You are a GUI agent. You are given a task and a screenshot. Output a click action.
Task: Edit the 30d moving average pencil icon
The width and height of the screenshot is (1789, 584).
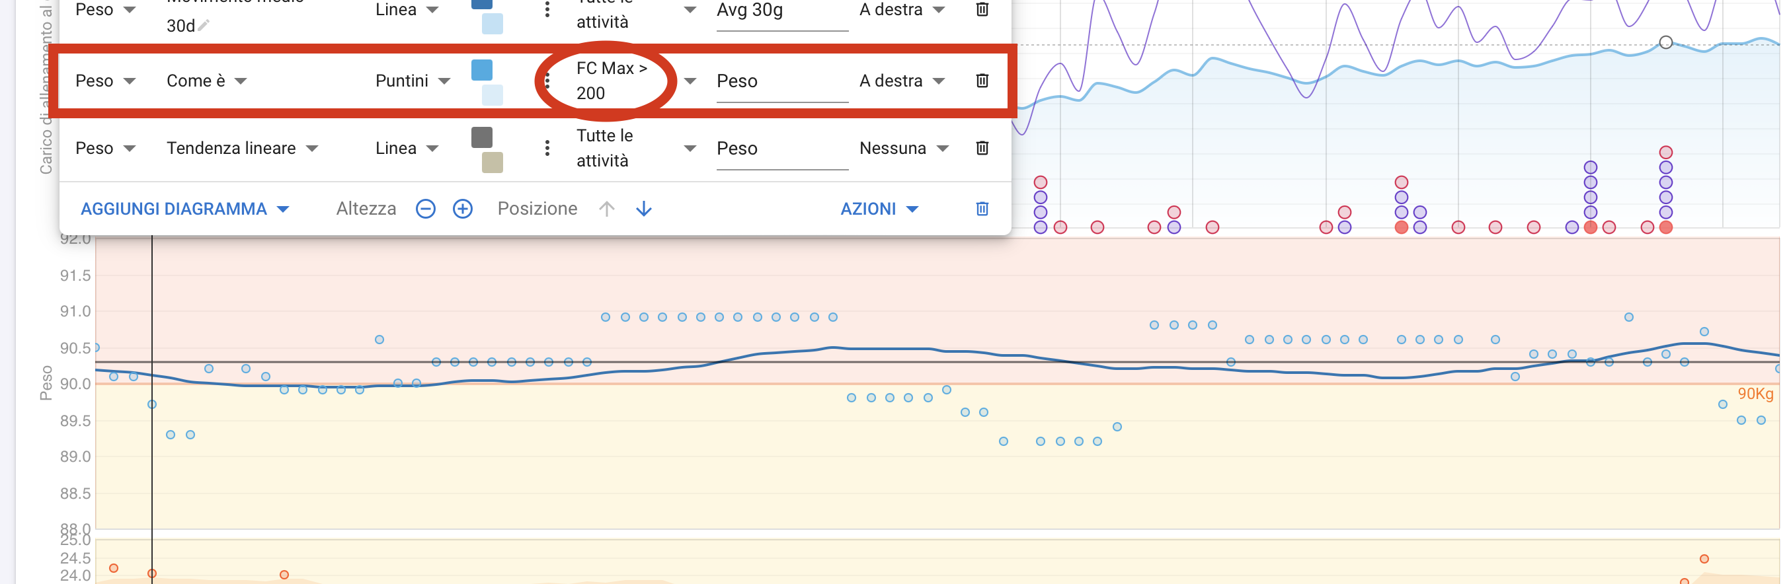(204, 26)
